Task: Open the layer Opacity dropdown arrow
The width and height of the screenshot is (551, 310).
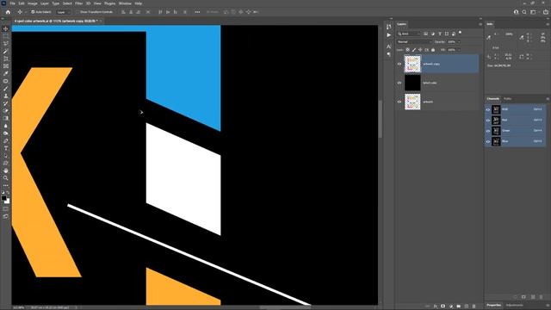Action: pyautogui.click(x=459, y=42)
